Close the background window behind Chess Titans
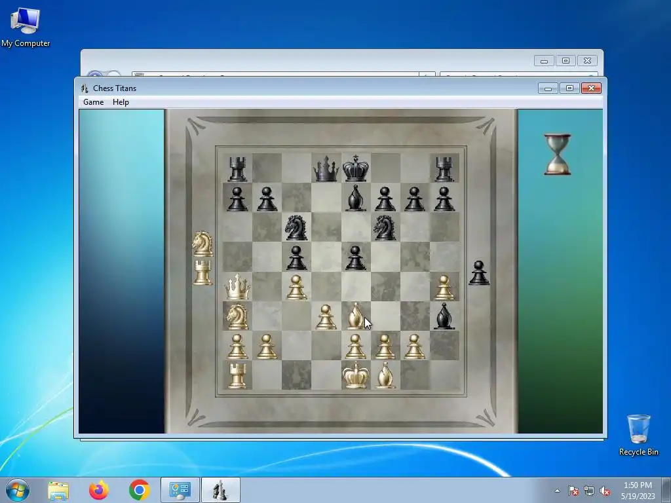671x503 pixels. [x=588, y=61]
